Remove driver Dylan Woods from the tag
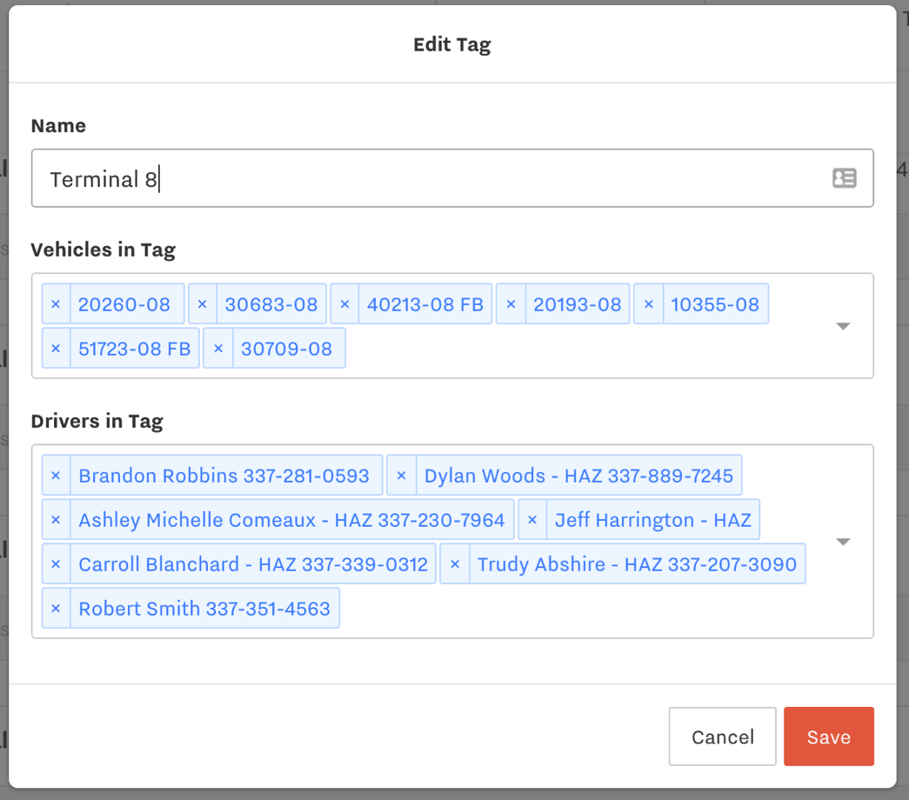The width and height of the screenshot is (909, 800). [401, 475]
